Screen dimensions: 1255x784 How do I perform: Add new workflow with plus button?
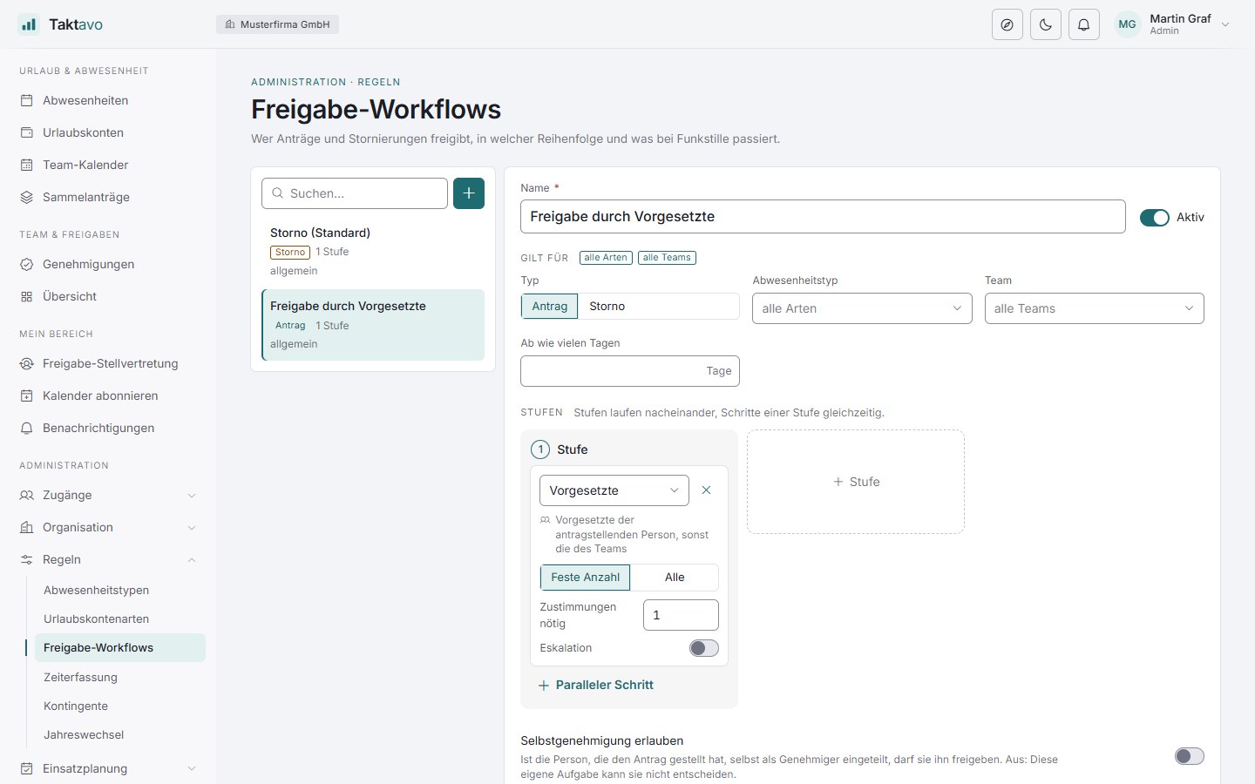point(469,193)
